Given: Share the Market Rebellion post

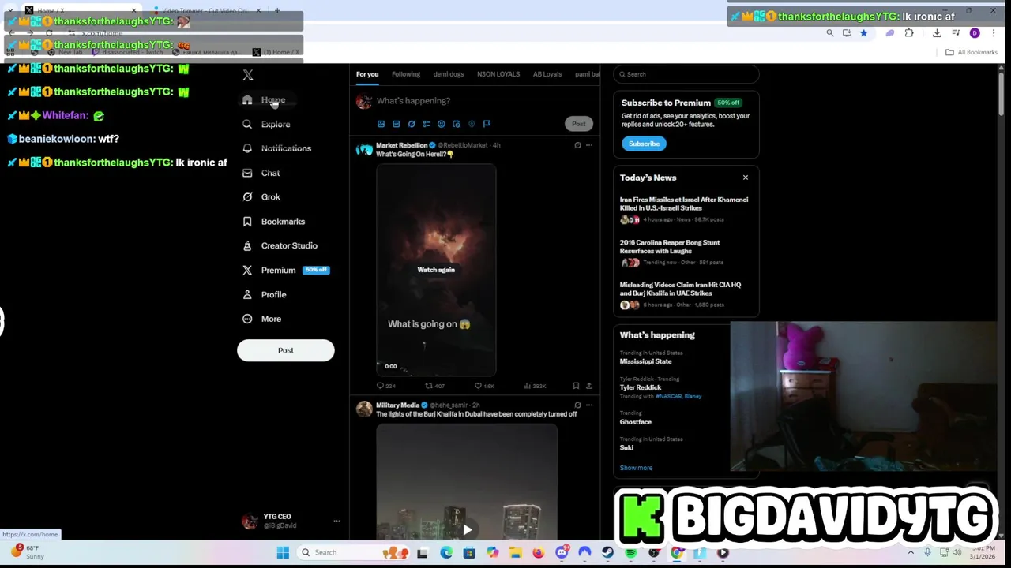Looking at the screenshot, I should pyautogui.click(x=589, y=386).
